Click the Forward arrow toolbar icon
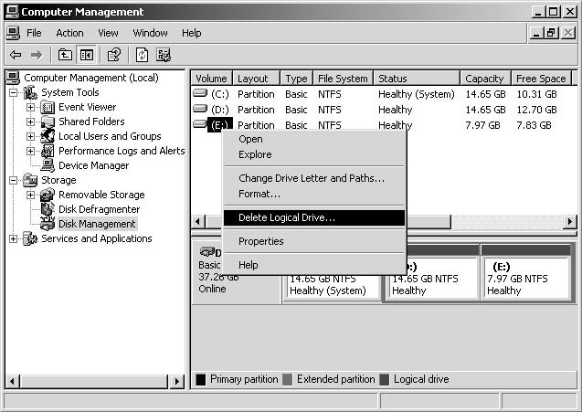The height and width of the screenshot is (412, 582). coord(37,55)
